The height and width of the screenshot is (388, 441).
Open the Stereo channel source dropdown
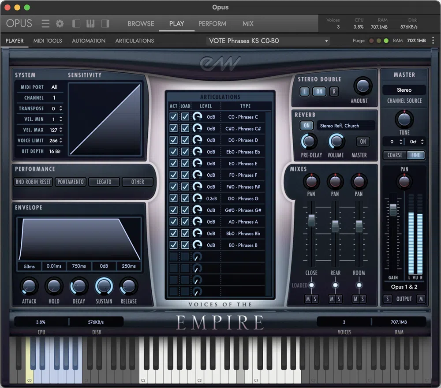click(404, 90)
